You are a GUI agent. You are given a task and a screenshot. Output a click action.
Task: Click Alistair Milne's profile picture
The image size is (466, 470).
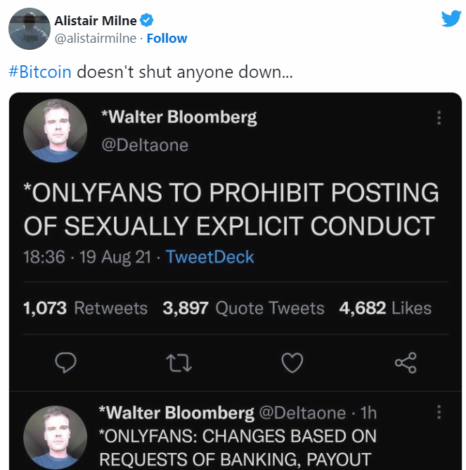pyautogui.click(x=28, y=29)
